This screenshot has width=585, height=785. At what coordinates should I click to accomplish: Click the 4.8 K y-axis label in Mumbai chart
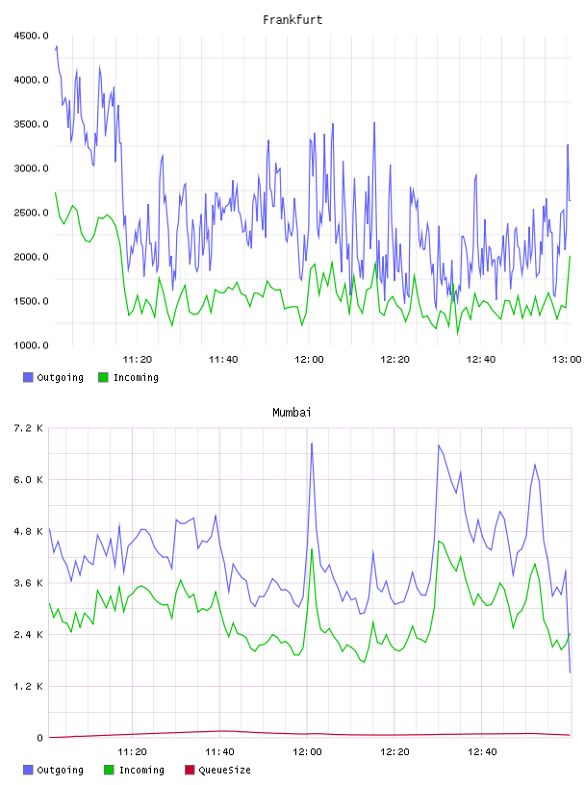coord(28,531)
